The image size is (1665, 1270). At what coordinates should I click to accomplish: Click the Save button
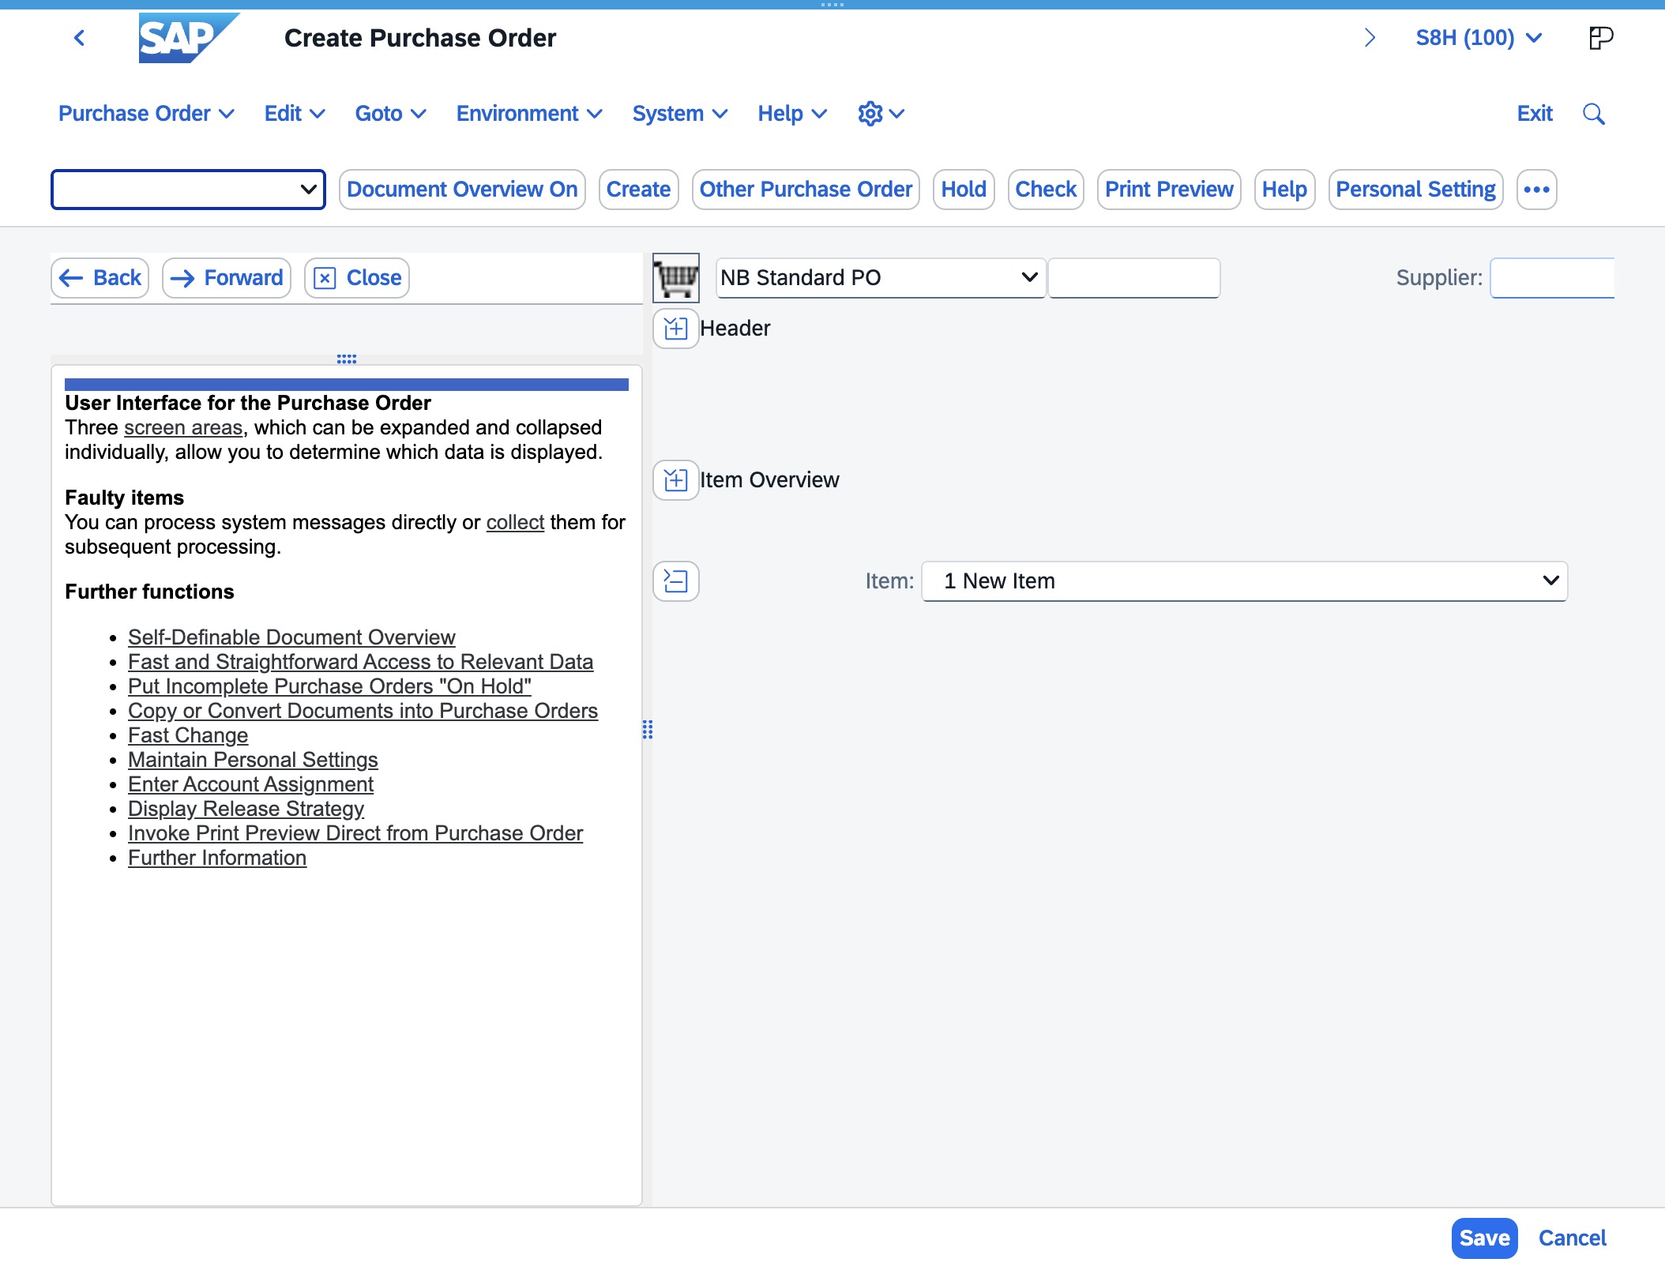pyautogui.click(x=1484, y=1238)
